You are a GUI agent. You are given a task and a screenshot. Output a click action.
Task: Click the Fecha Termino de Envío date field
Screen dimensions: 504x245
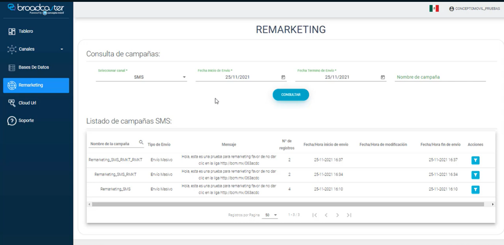click(341, 77)
